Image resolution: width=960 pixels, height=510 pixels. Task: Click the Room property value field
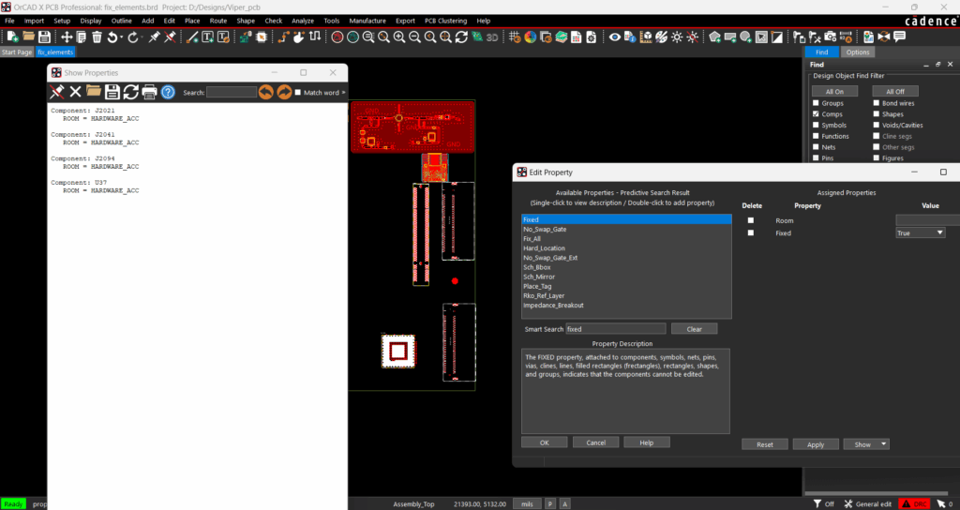(x=927, y=220)
